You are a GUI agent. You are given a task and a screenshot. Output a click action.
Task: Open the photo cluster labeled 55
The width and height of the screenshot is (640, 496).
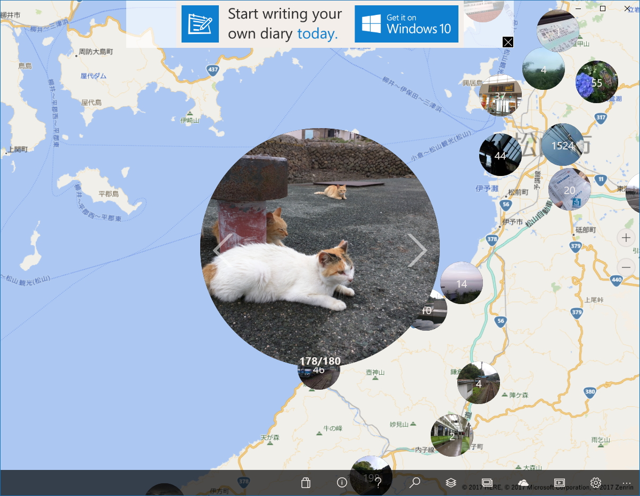[597, 82]
